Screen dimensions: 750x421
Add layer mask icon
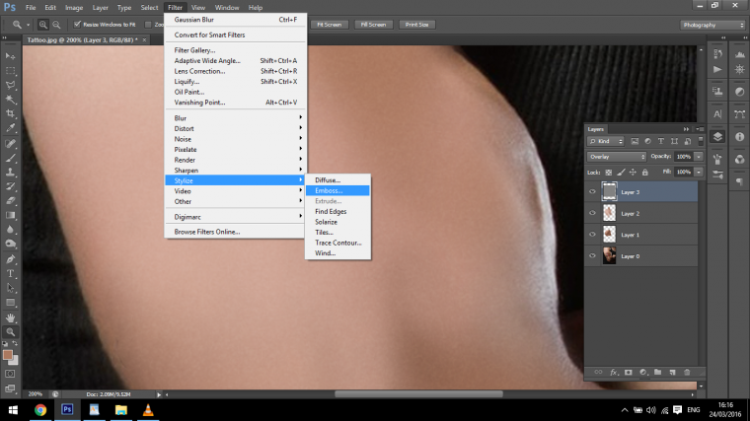[628, 372]
